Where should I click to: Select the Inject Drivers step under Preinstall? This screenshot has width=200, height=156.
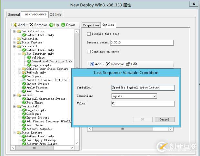pyautogui.click(x=38, y=84)
